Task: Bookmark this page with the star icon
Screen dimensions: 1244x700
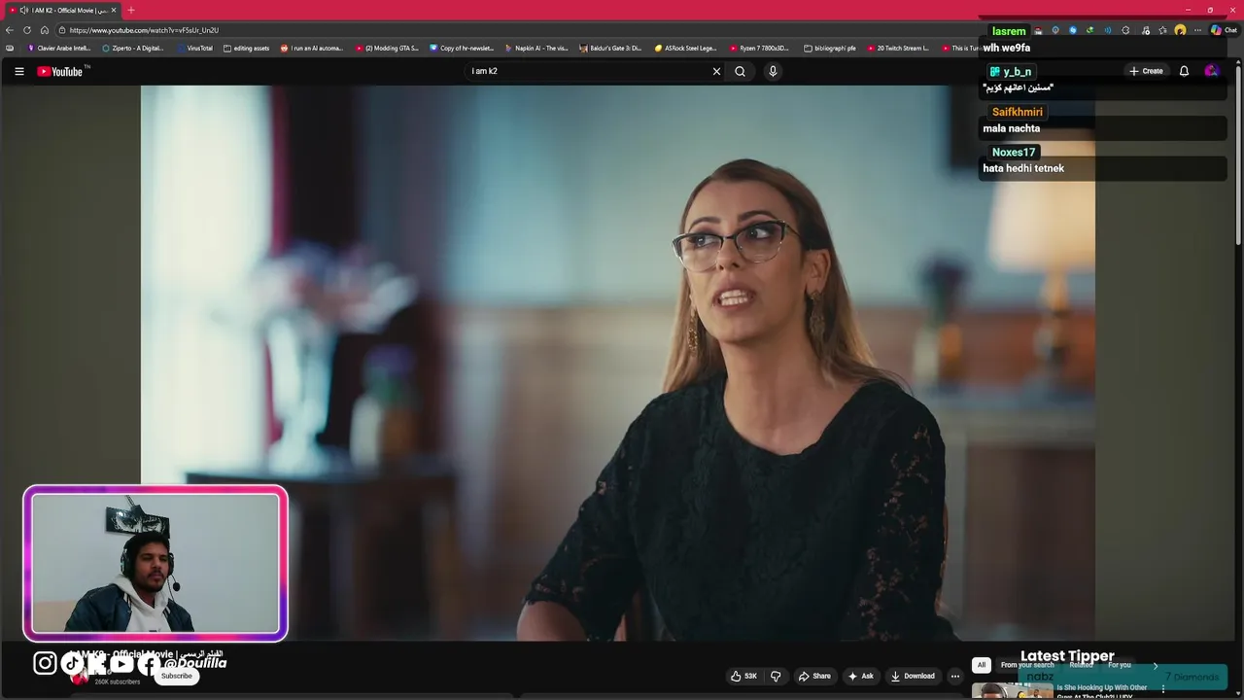Action: click(1162, 30)
